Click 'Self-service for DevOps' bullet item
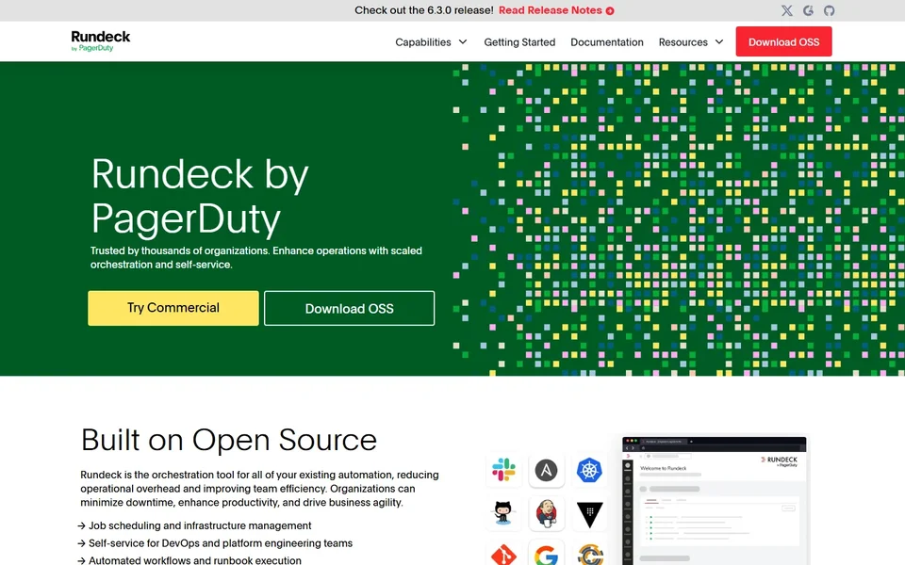905x565 pixels. (x=221, y=543)
